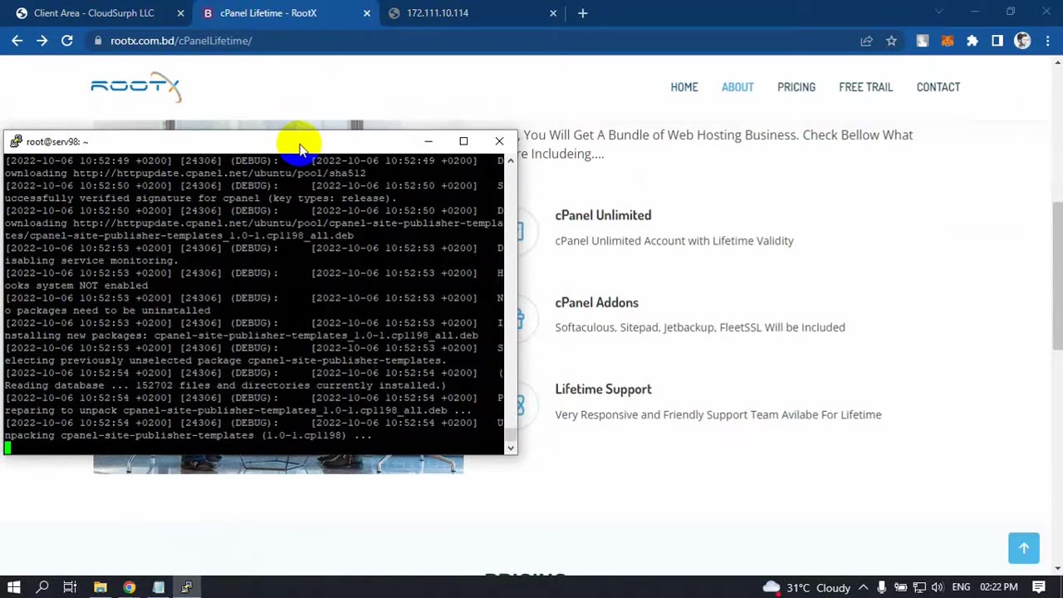Image resolution: width=1063 pixels, height=598 pixels.
Task: Close the 172.111.10.114 tab
Action: point(553,13)
